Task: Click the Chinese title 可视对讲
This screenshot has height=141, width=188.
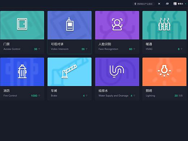Action: [x=57, y=44]
